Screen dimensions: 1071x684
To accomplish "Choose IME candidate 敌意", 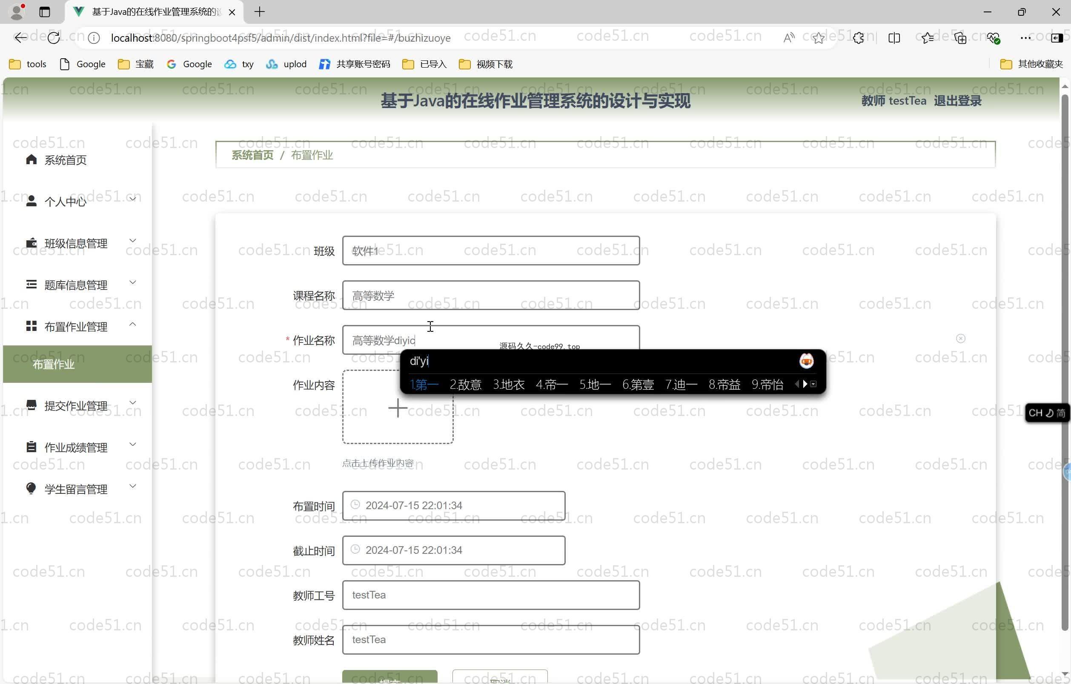I will pos(465,385).
